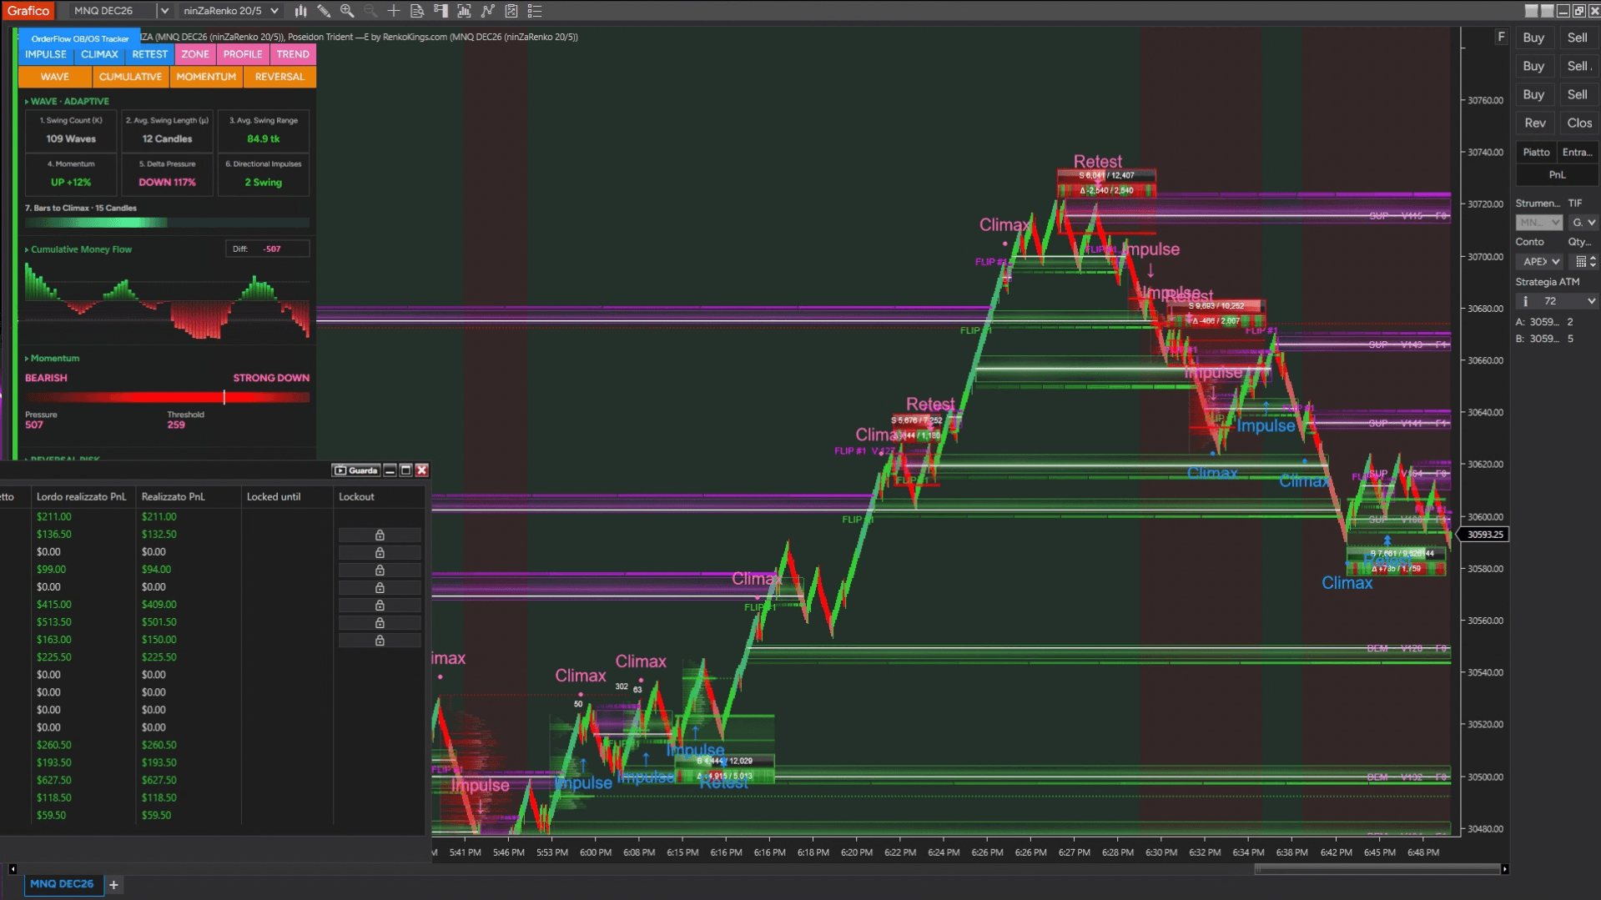1601x900 pixels.
Task: Open the Strategia ATM dropdown showing 72
Action: [x=1557, y=301]
